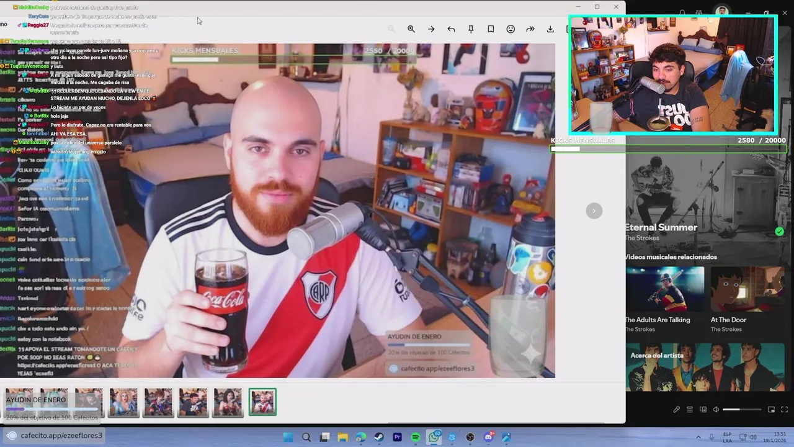The height and width of the screenshot is (447, 794).
Task: Open the Spotify queue icon
Action: pos(690,410)
